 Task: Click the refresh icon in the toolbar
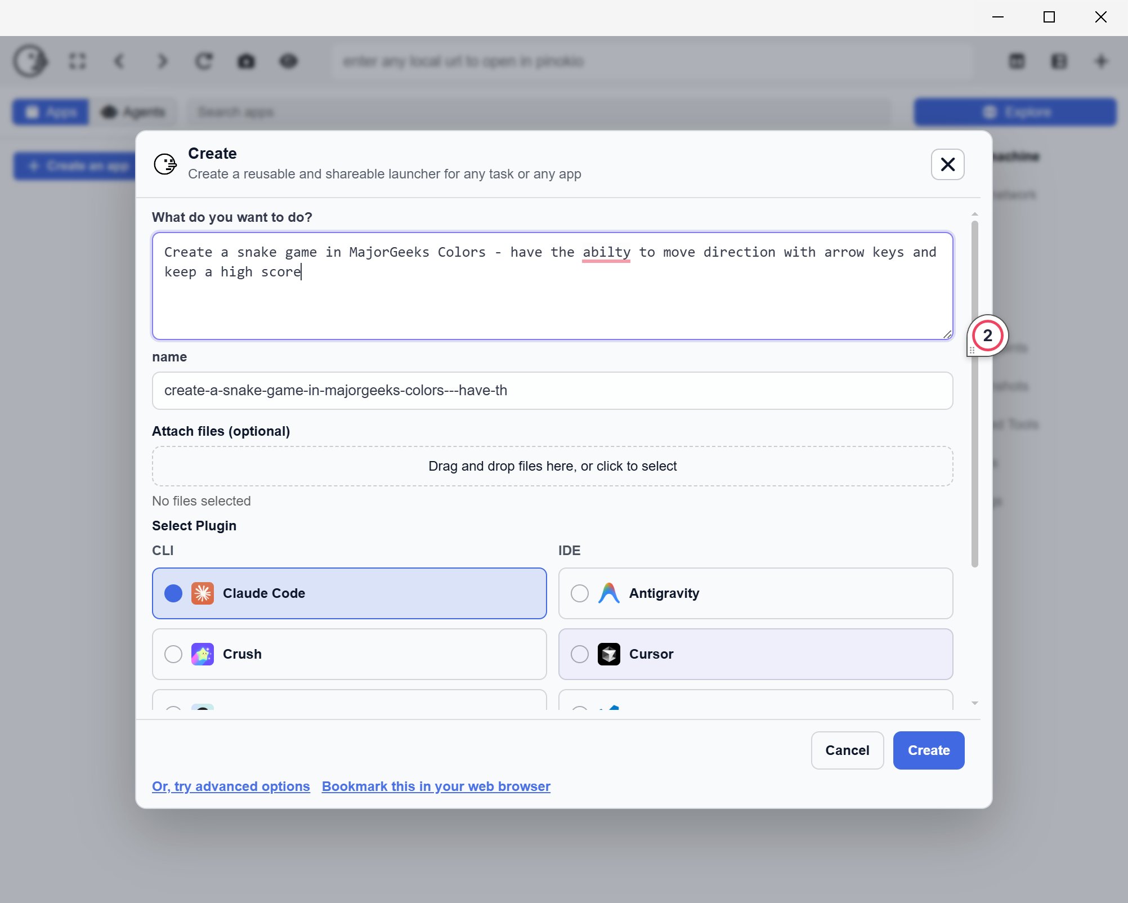[x=204, y=61]
